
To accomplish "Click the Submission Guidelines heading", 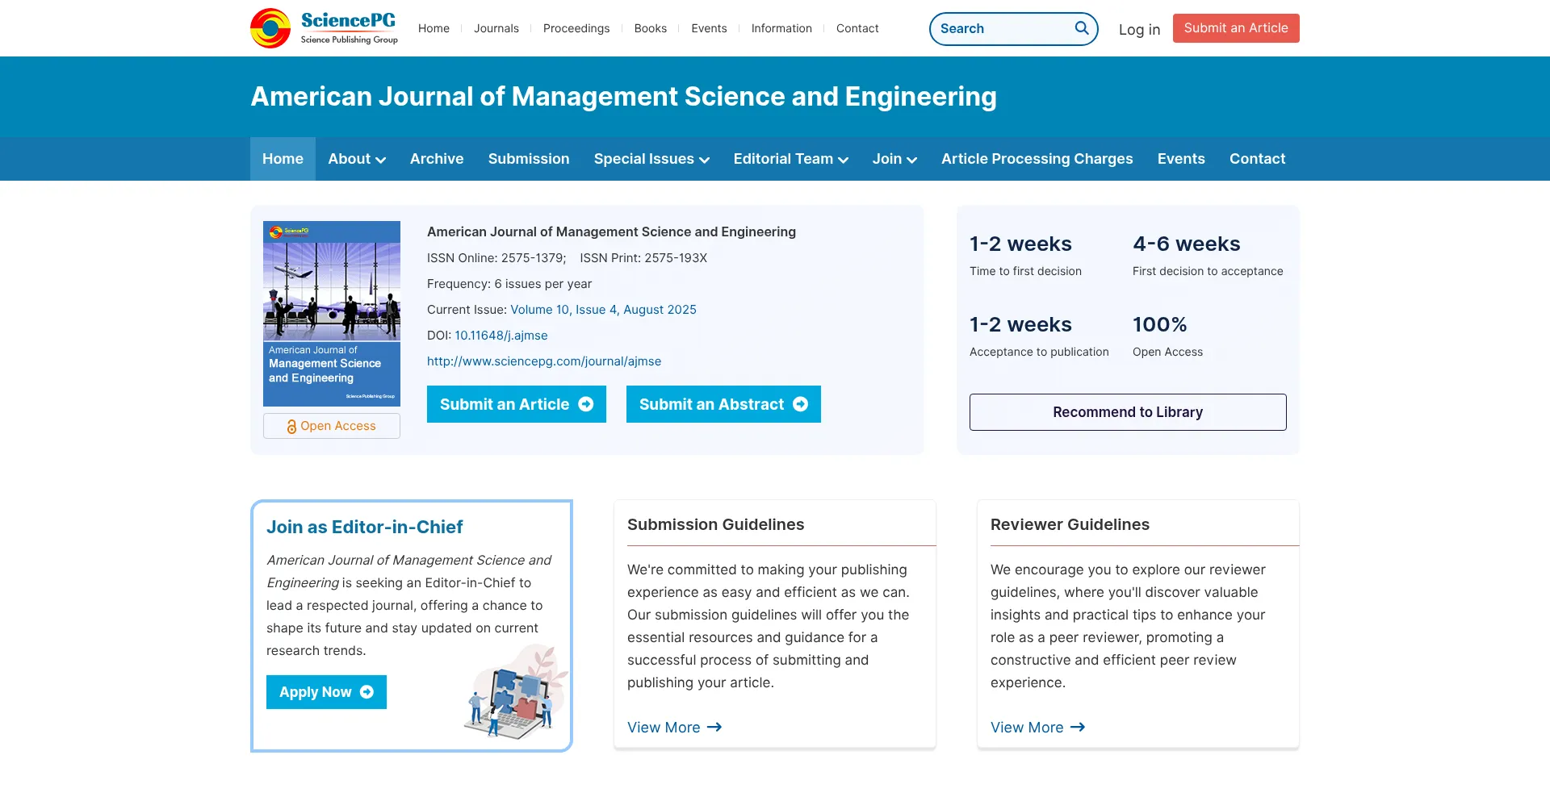I will (716, 524).
